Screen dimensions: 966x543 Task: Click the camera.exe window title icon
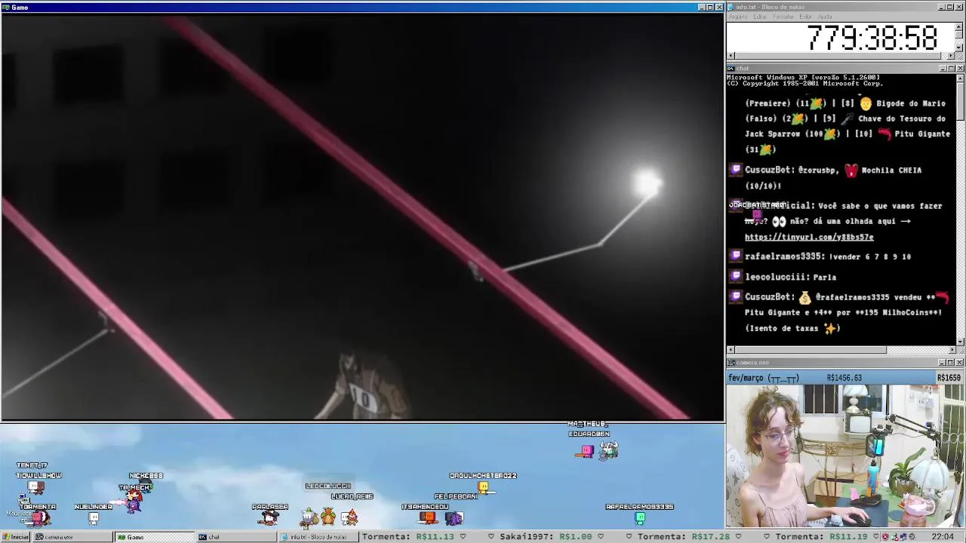click(x=731, y=363)
